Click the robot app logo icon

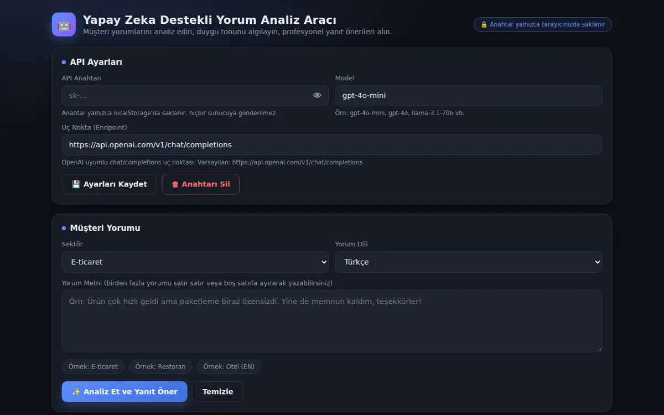64,24
